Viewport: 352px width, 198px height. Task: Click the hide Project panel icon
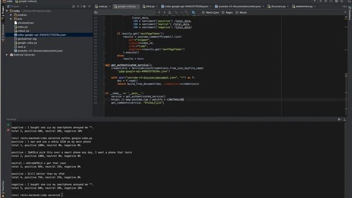point(90,7)
